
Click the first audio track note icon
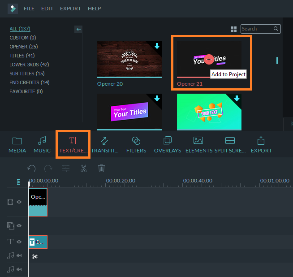point(10,255)
